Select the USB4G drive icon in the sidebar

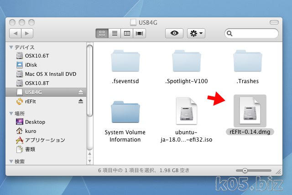coord(20,92)
